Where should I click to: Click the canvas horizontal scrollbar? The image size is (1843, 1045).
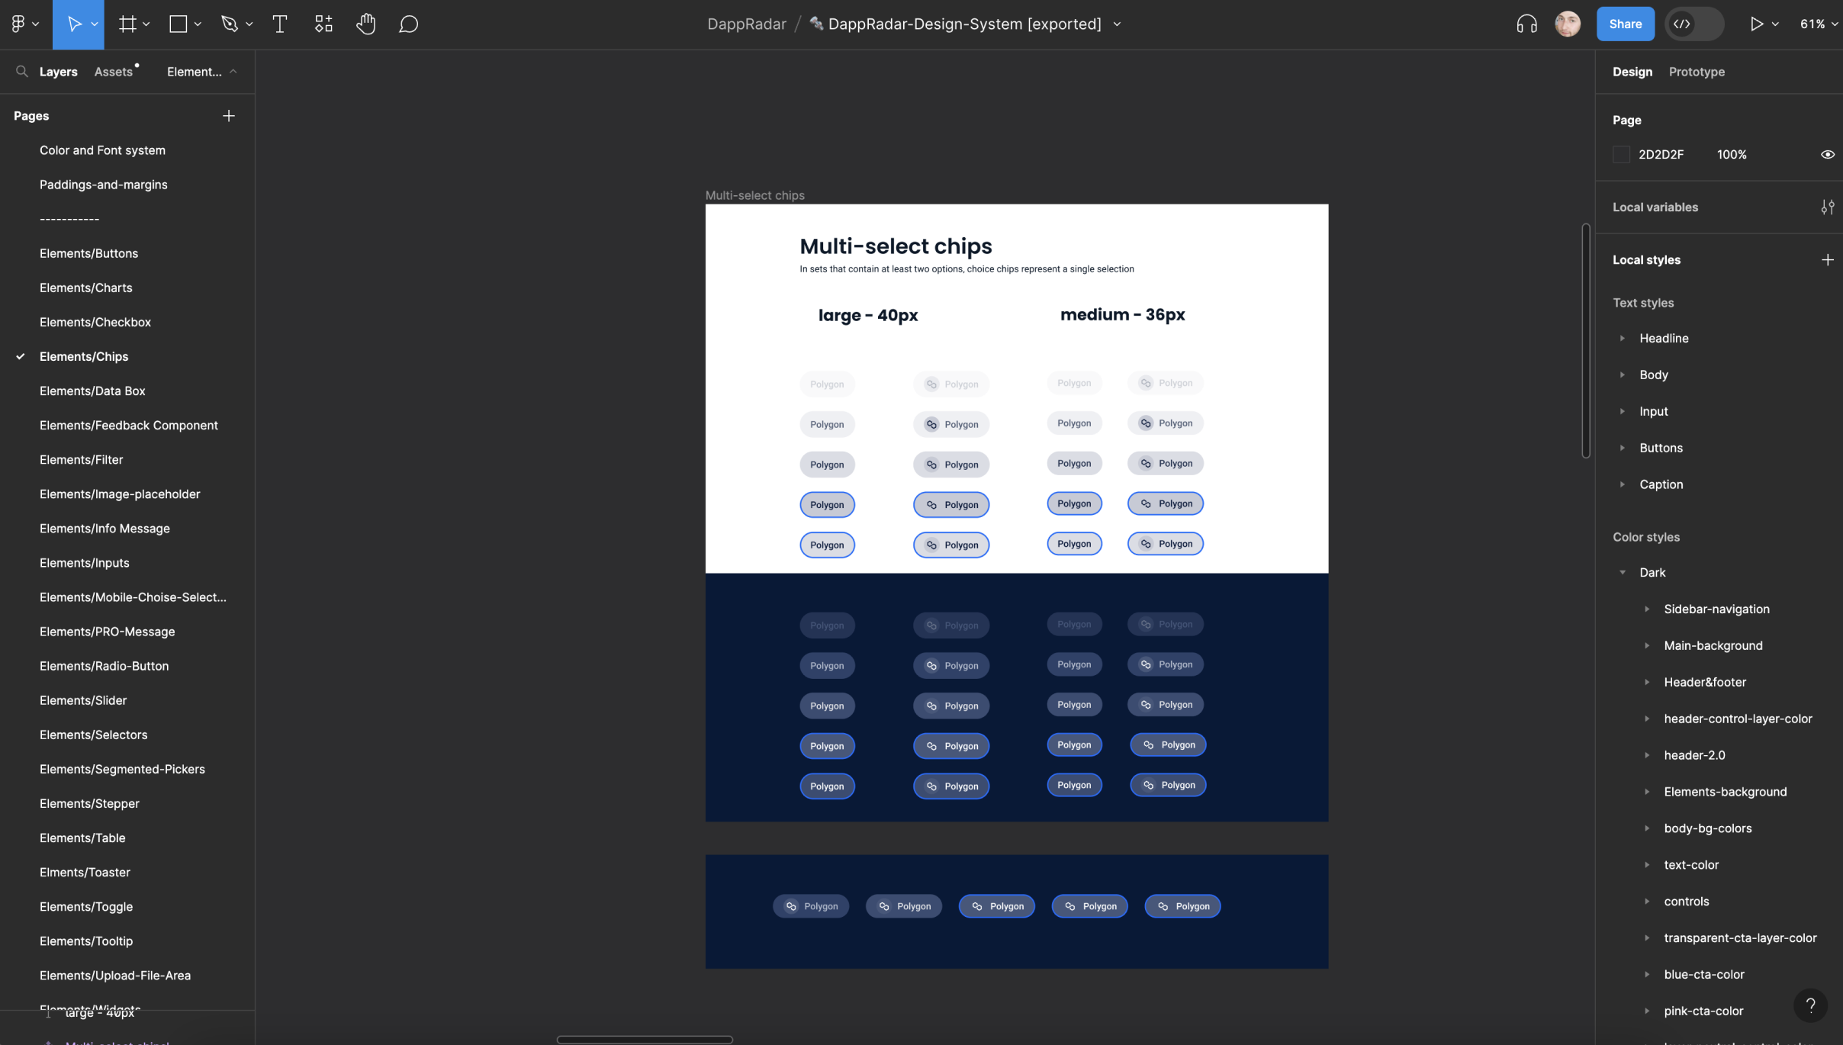click(x=645, y=1039)
